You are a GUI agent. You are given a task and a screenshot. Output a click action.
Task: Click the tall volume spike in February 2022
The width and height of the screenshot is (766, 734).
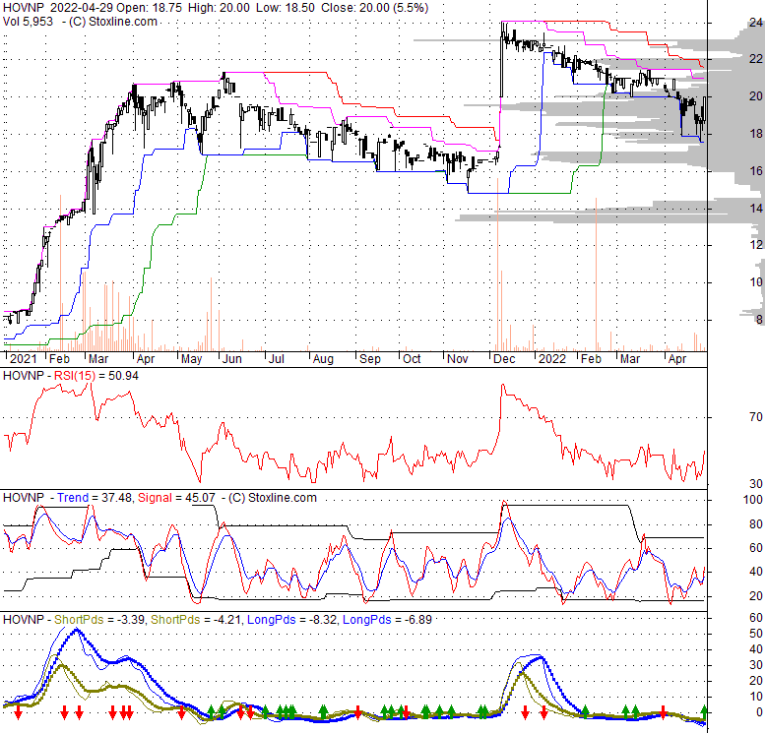click(x=596, y=274)
